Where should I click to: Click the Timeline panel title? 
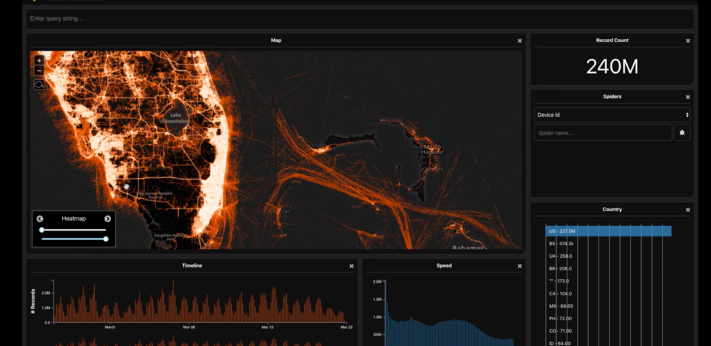pos(192,265)
